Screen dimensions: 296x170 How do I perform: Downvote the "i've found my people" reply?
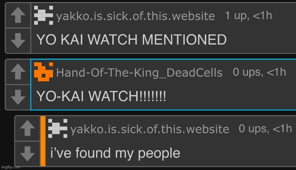[x=27, y=154]
